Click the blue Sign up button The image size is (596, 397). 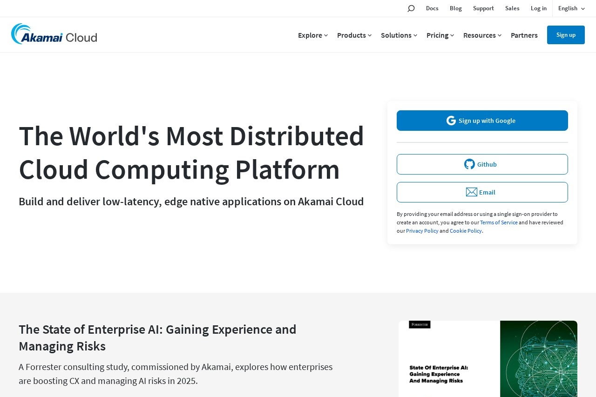tap(566, 34)
